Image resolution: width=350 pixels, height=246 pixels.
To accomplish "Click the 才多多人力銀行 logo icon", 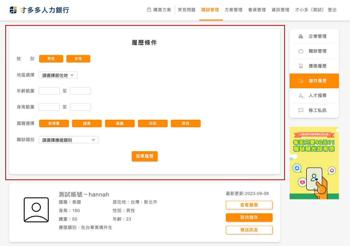I will click(13, 10).
